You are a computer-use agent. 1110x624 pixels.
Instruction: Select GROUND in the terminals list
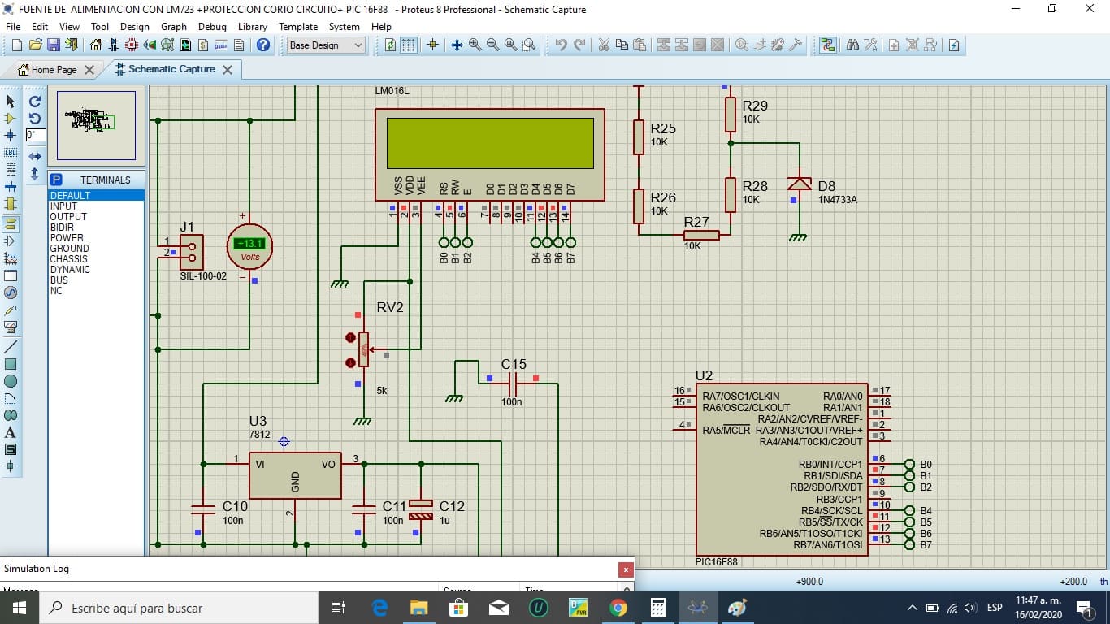(97, 249)
